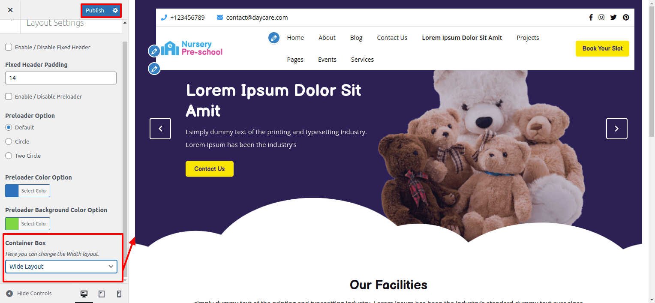This screenshot has height=303, width=655.
Task: Open the Instagram icon in top bar
Action: coord(602,18)
